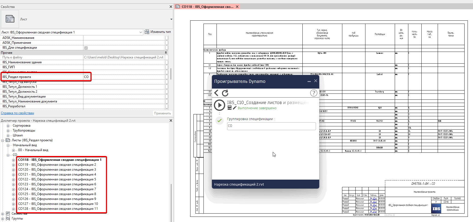This screenshot has width=473, height=222.
Task: Select sheet CO127 in the Project Browser
Action: click(58, 204)
